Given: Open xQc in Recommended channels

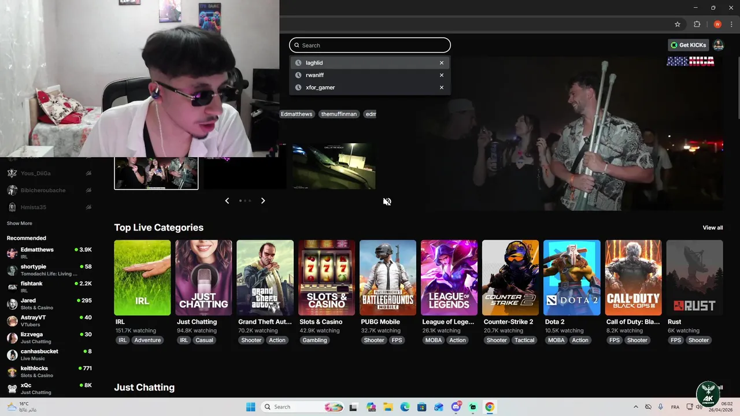Looking at the screenshot, I should click(x=49, y=388).
